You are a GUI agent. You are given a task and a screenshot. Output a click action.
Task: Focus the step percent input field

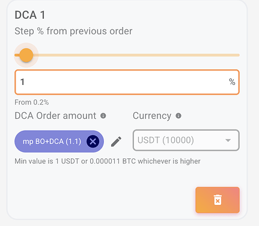pyautogui.click(x=127, y=82)
